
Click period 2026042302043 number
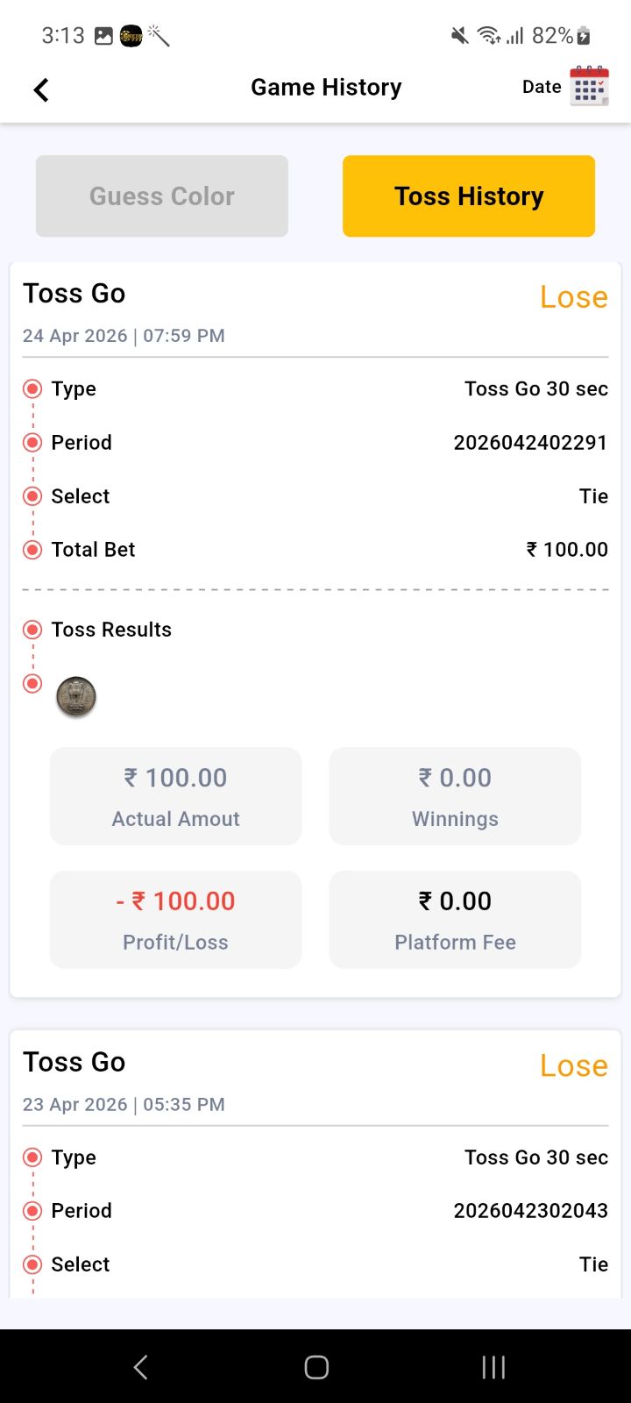530,1211
